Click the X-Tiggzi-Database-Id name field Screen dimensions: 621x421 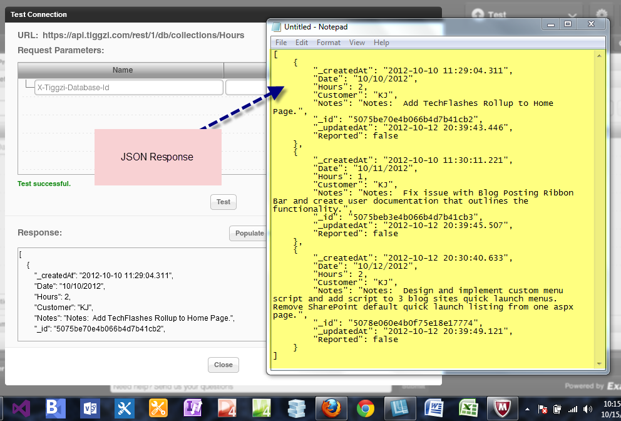(x=129, y=88)
